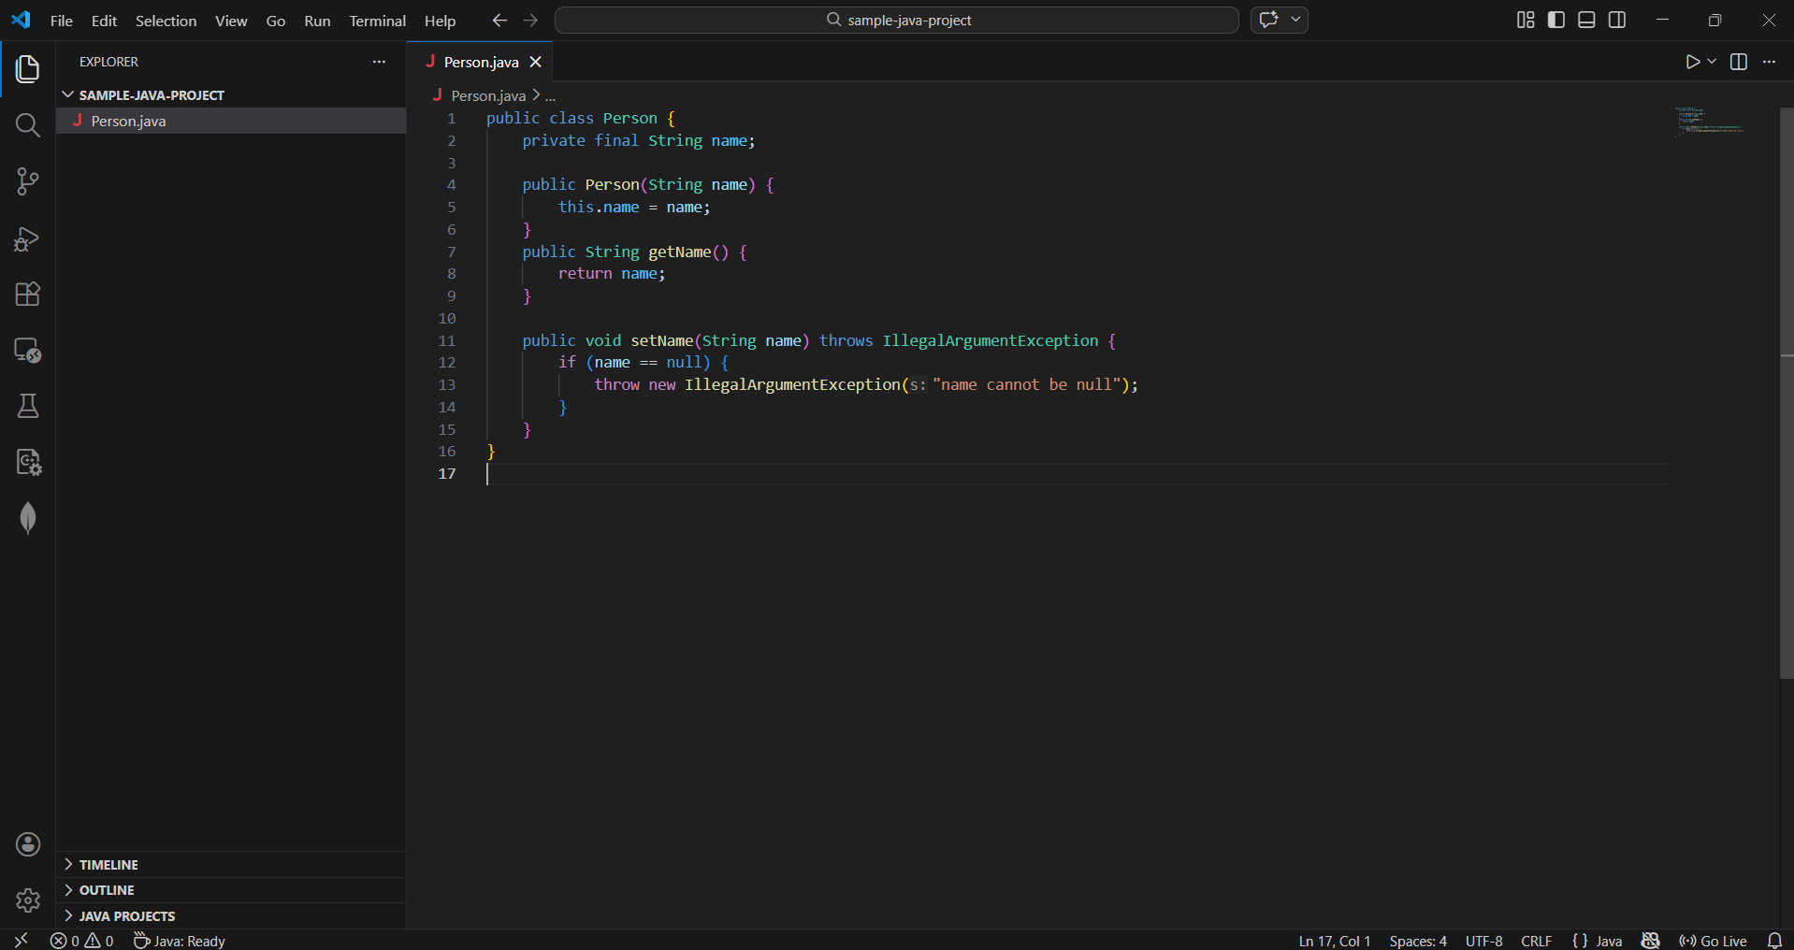This screenshot has width=1794, height=950.
Task: Toggle the primary side bar layout button
Action: click(x=1556, y=21)
